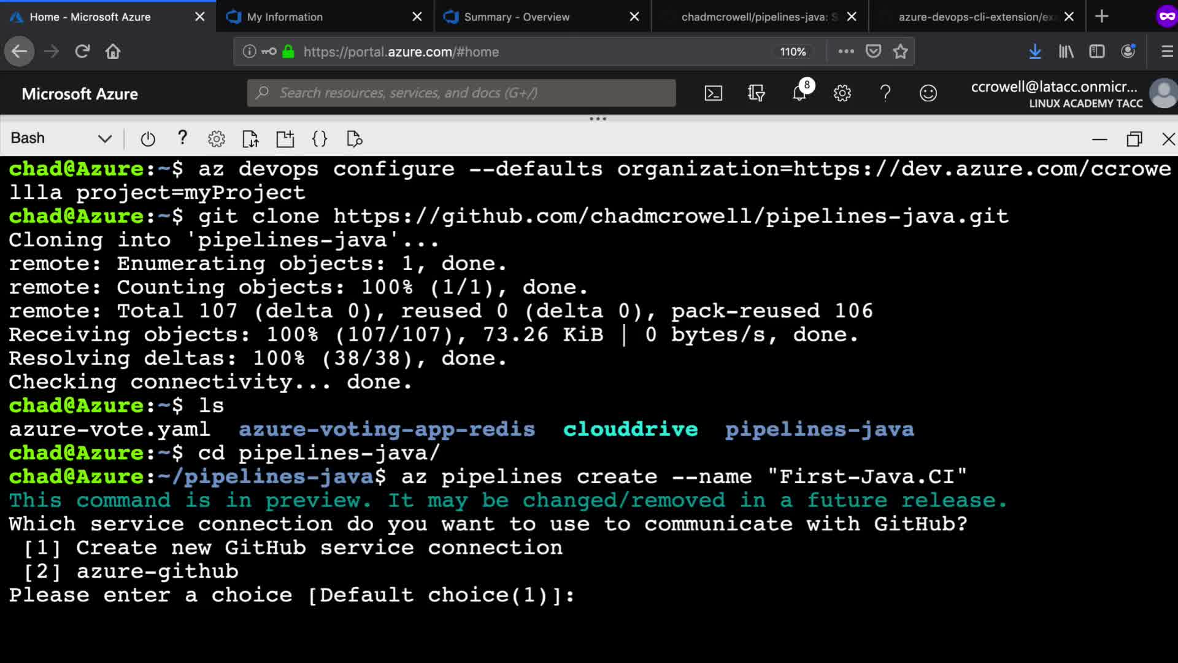The width and height of the screenshot is (1178, 663).
Task: Open the editor curly braces icon
Action: point(320,139)
